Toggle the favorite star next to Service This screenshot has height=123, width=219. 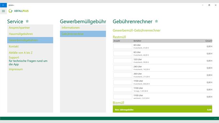(x=27, y=21)
